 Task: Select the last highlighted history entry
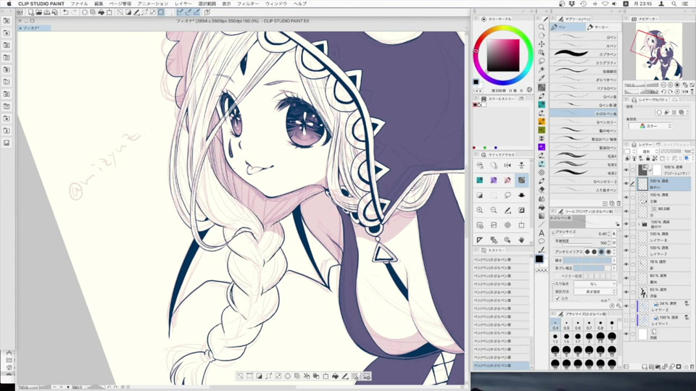501,365
